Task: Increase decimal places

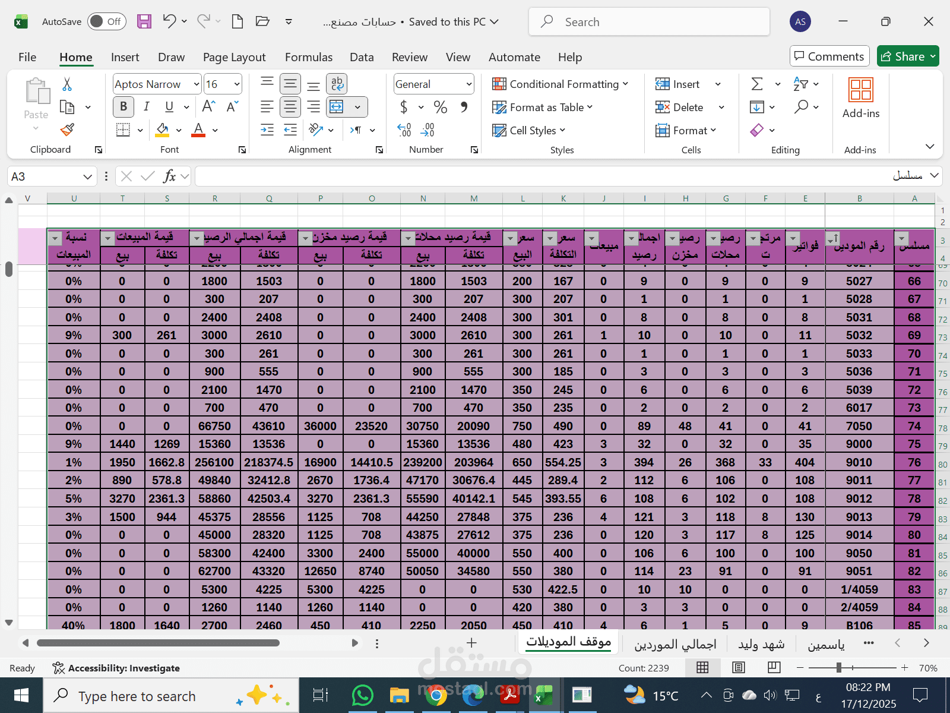Action: click(x=404, y=130)
